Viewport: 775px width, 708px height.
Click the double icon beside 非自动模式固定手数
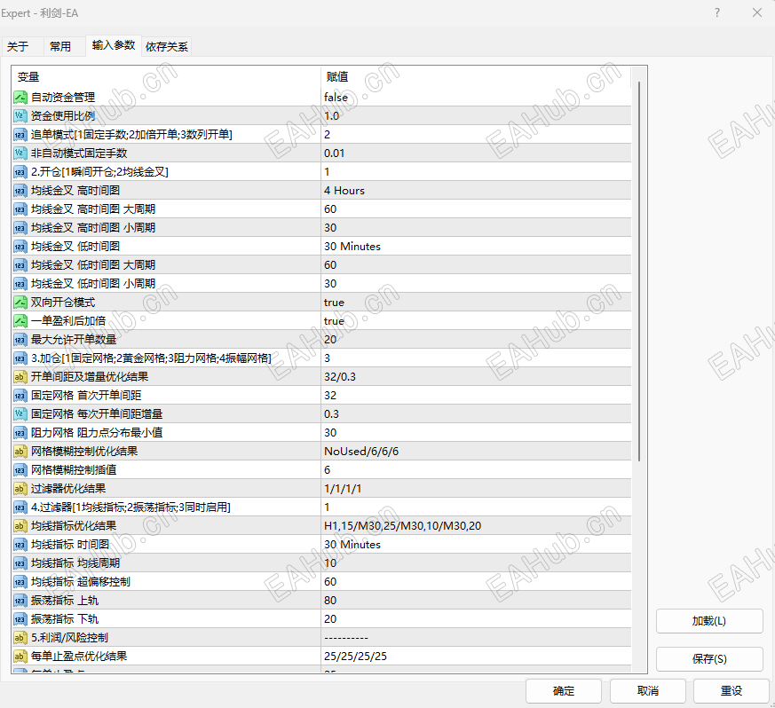point(20,153)
